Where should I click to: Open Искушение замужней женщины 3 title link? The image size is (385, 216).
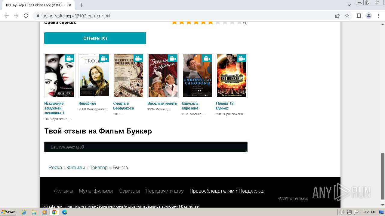[54, 108]
